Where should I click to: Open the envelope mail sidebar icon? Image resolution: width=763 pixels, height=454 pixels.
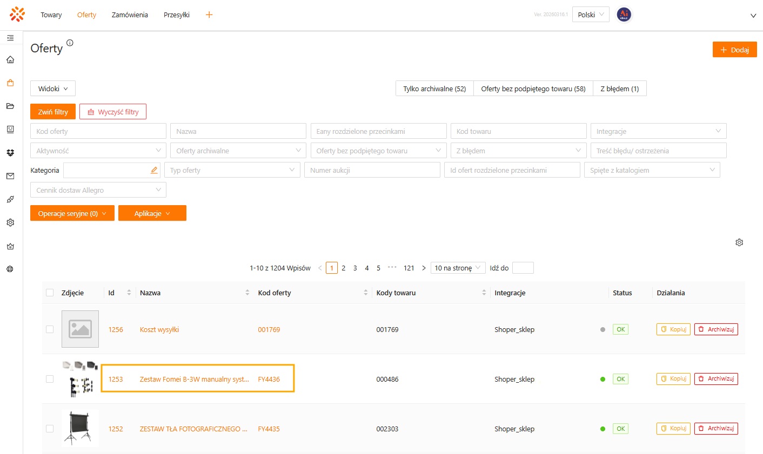(10, 176)
